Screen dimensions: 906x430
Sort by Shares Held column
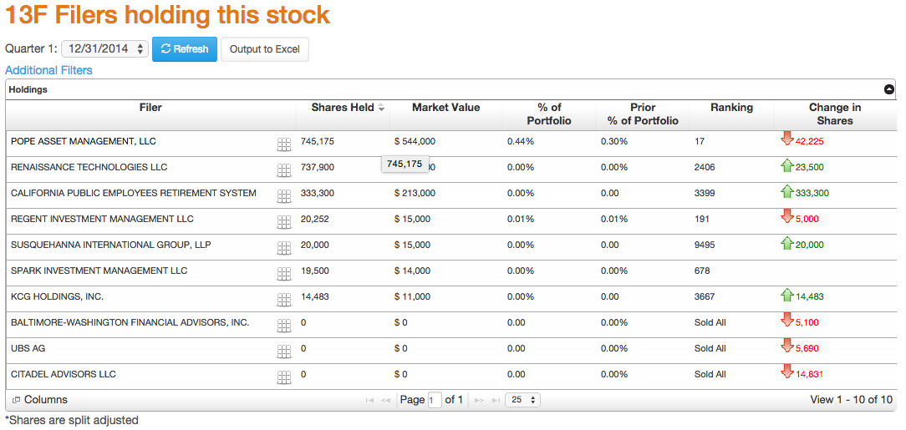[x=343, y=108]
